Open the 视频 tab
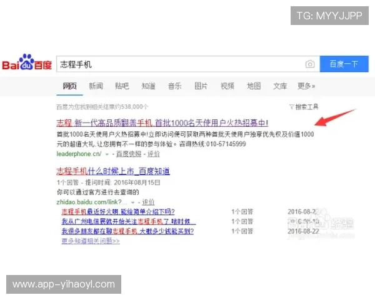Screen dimensions: 375x300 coord(227,86)
